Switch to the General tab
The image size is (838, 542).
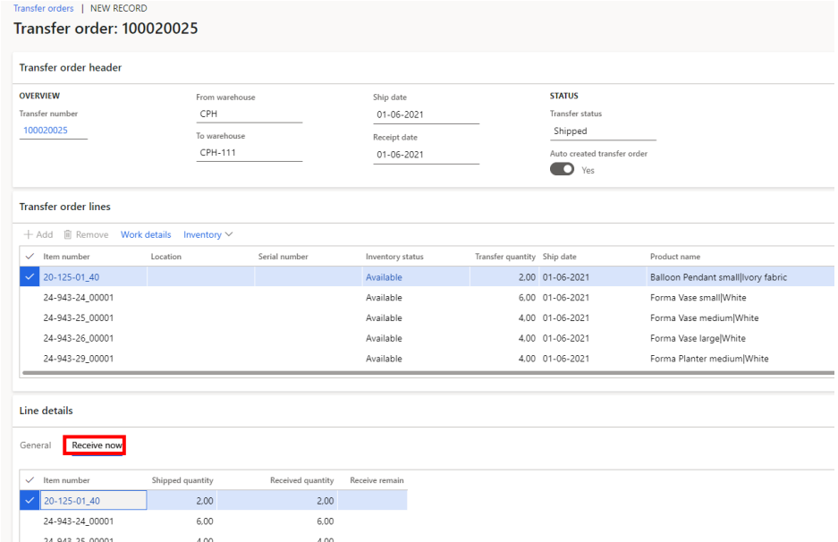pos(35,445)
